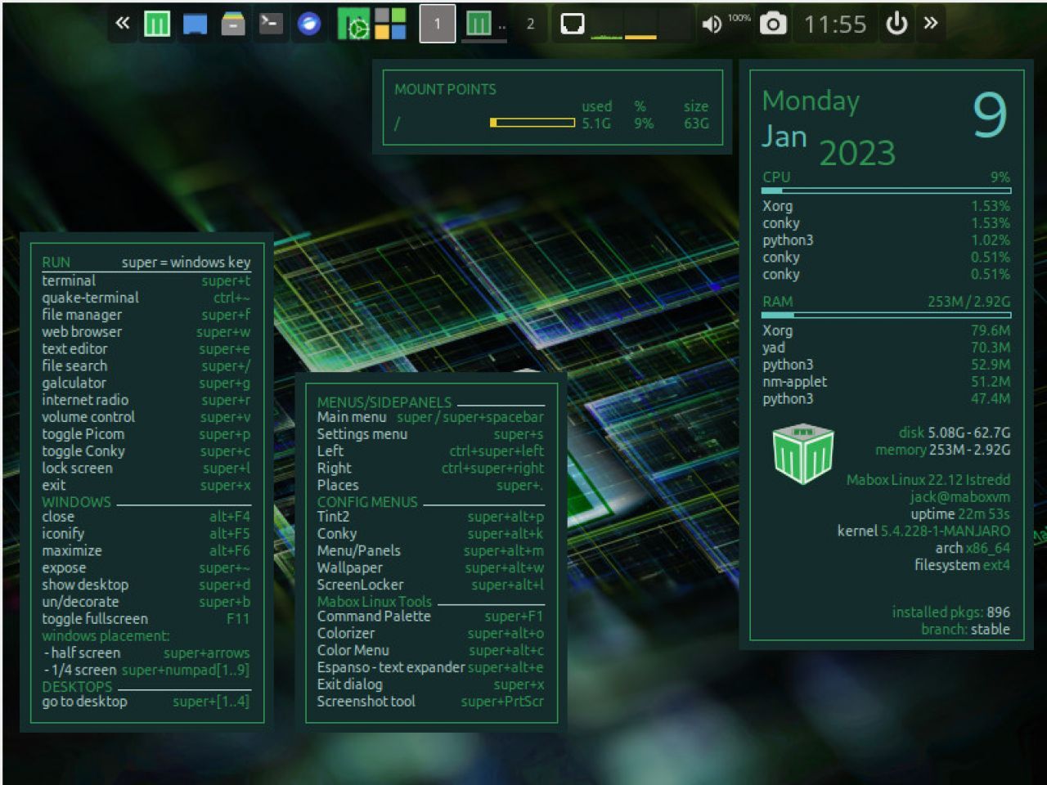Image resolution: width=1047 pixels, height=785 pixels.
Task: Expand hidden panel items with the right double-arrow
Action: pos(930,24)
